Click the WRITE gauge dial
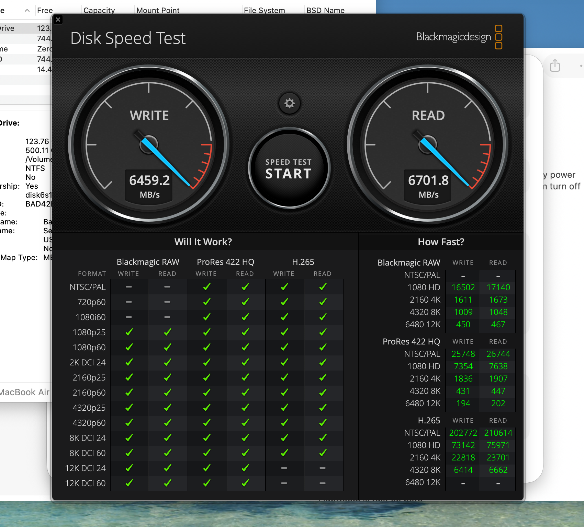The image size is (584, 527). [149, 144]
